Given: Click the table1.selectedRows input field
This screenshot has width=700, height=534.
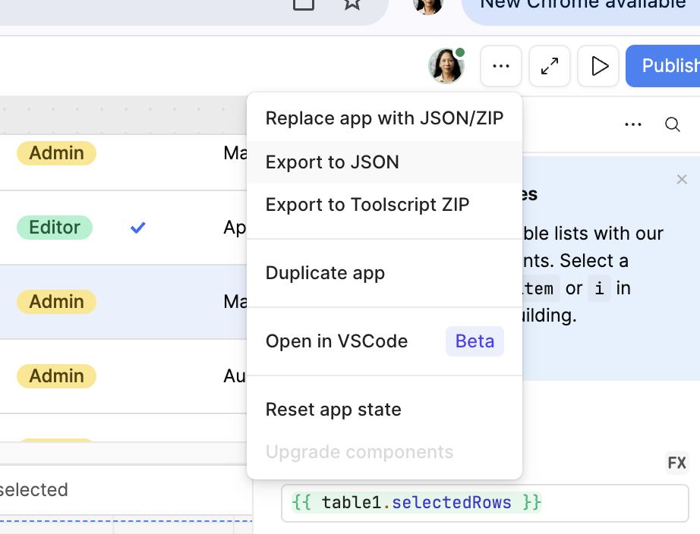Looking at the screenshot, I should pos(484,503).
